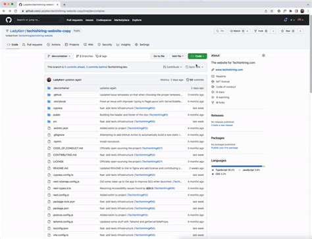Click the Go to file button
The width and height of the screenshot is (312, 239).
tap(159, 56)
